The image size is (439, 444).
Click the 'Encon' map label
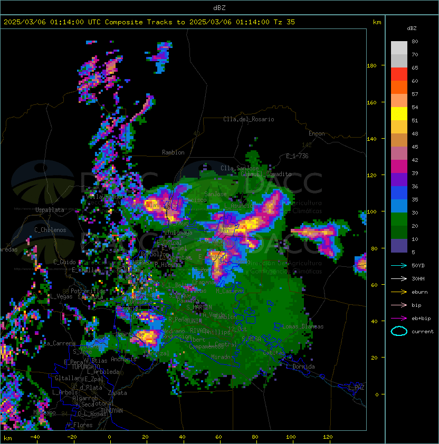317,133
